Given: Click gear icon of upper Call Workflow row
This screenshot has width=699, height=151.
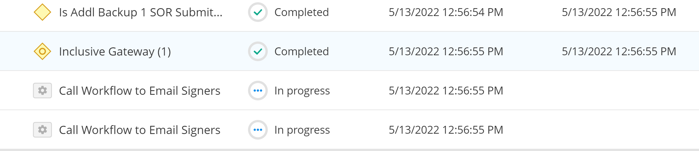Looking at the screenshot, I should click(x=42, y=91).
